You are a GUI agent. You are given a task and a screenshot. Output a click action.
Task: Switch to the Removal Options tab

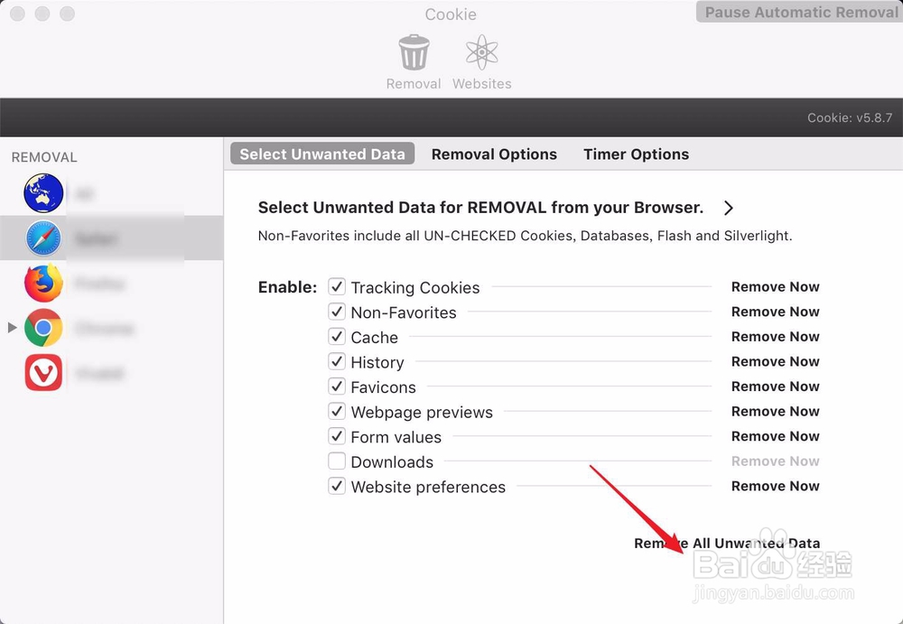click(494, 154)
